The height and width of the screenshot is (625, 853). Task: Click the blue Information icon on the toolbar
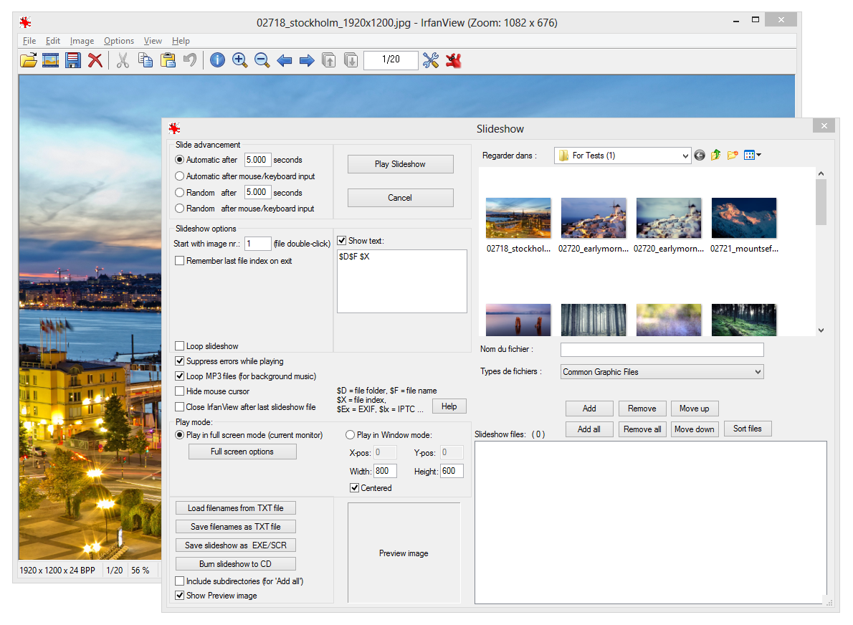coord(217,60)
